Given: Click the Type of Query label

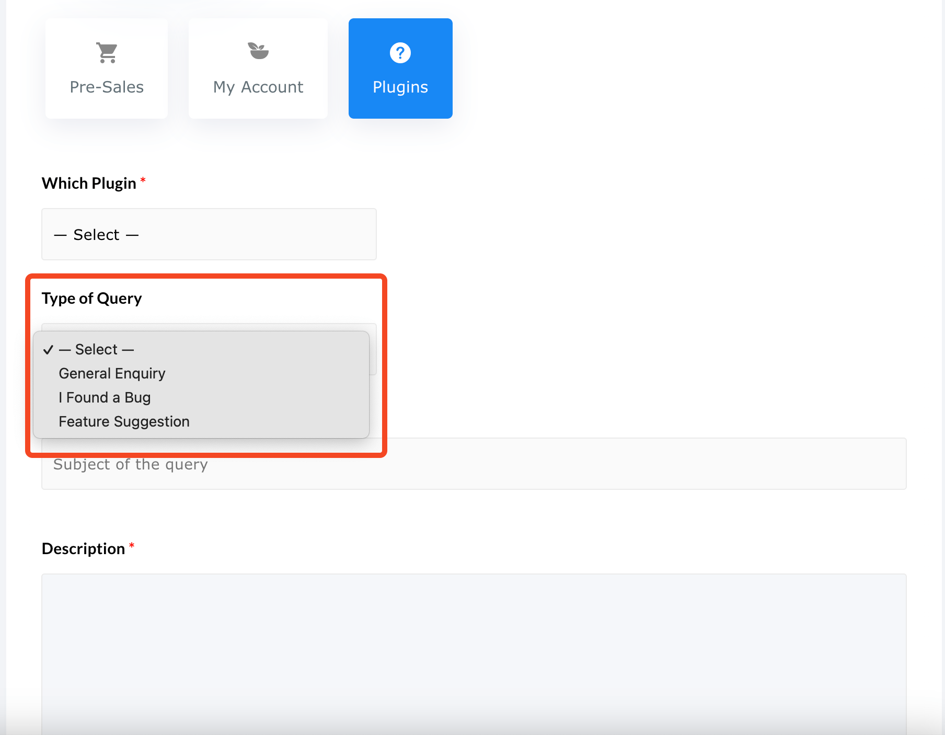Looking at the screenshot, I should 91,298.
